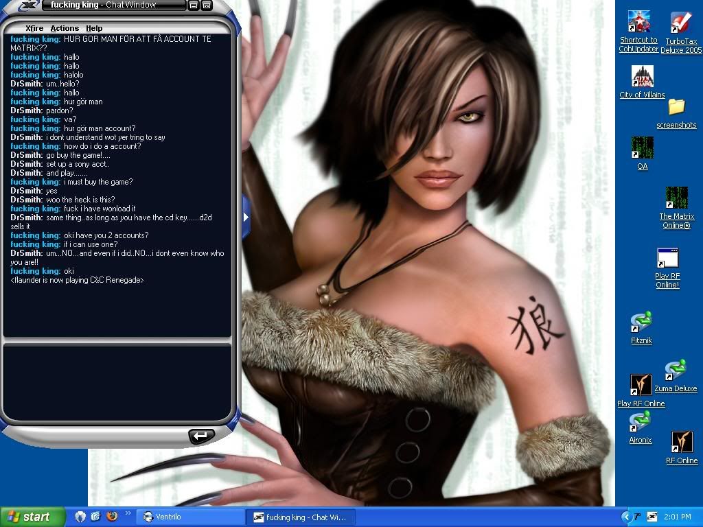703x527 pixels.
Task: Open the Actions menu
Action: point(65,28)
